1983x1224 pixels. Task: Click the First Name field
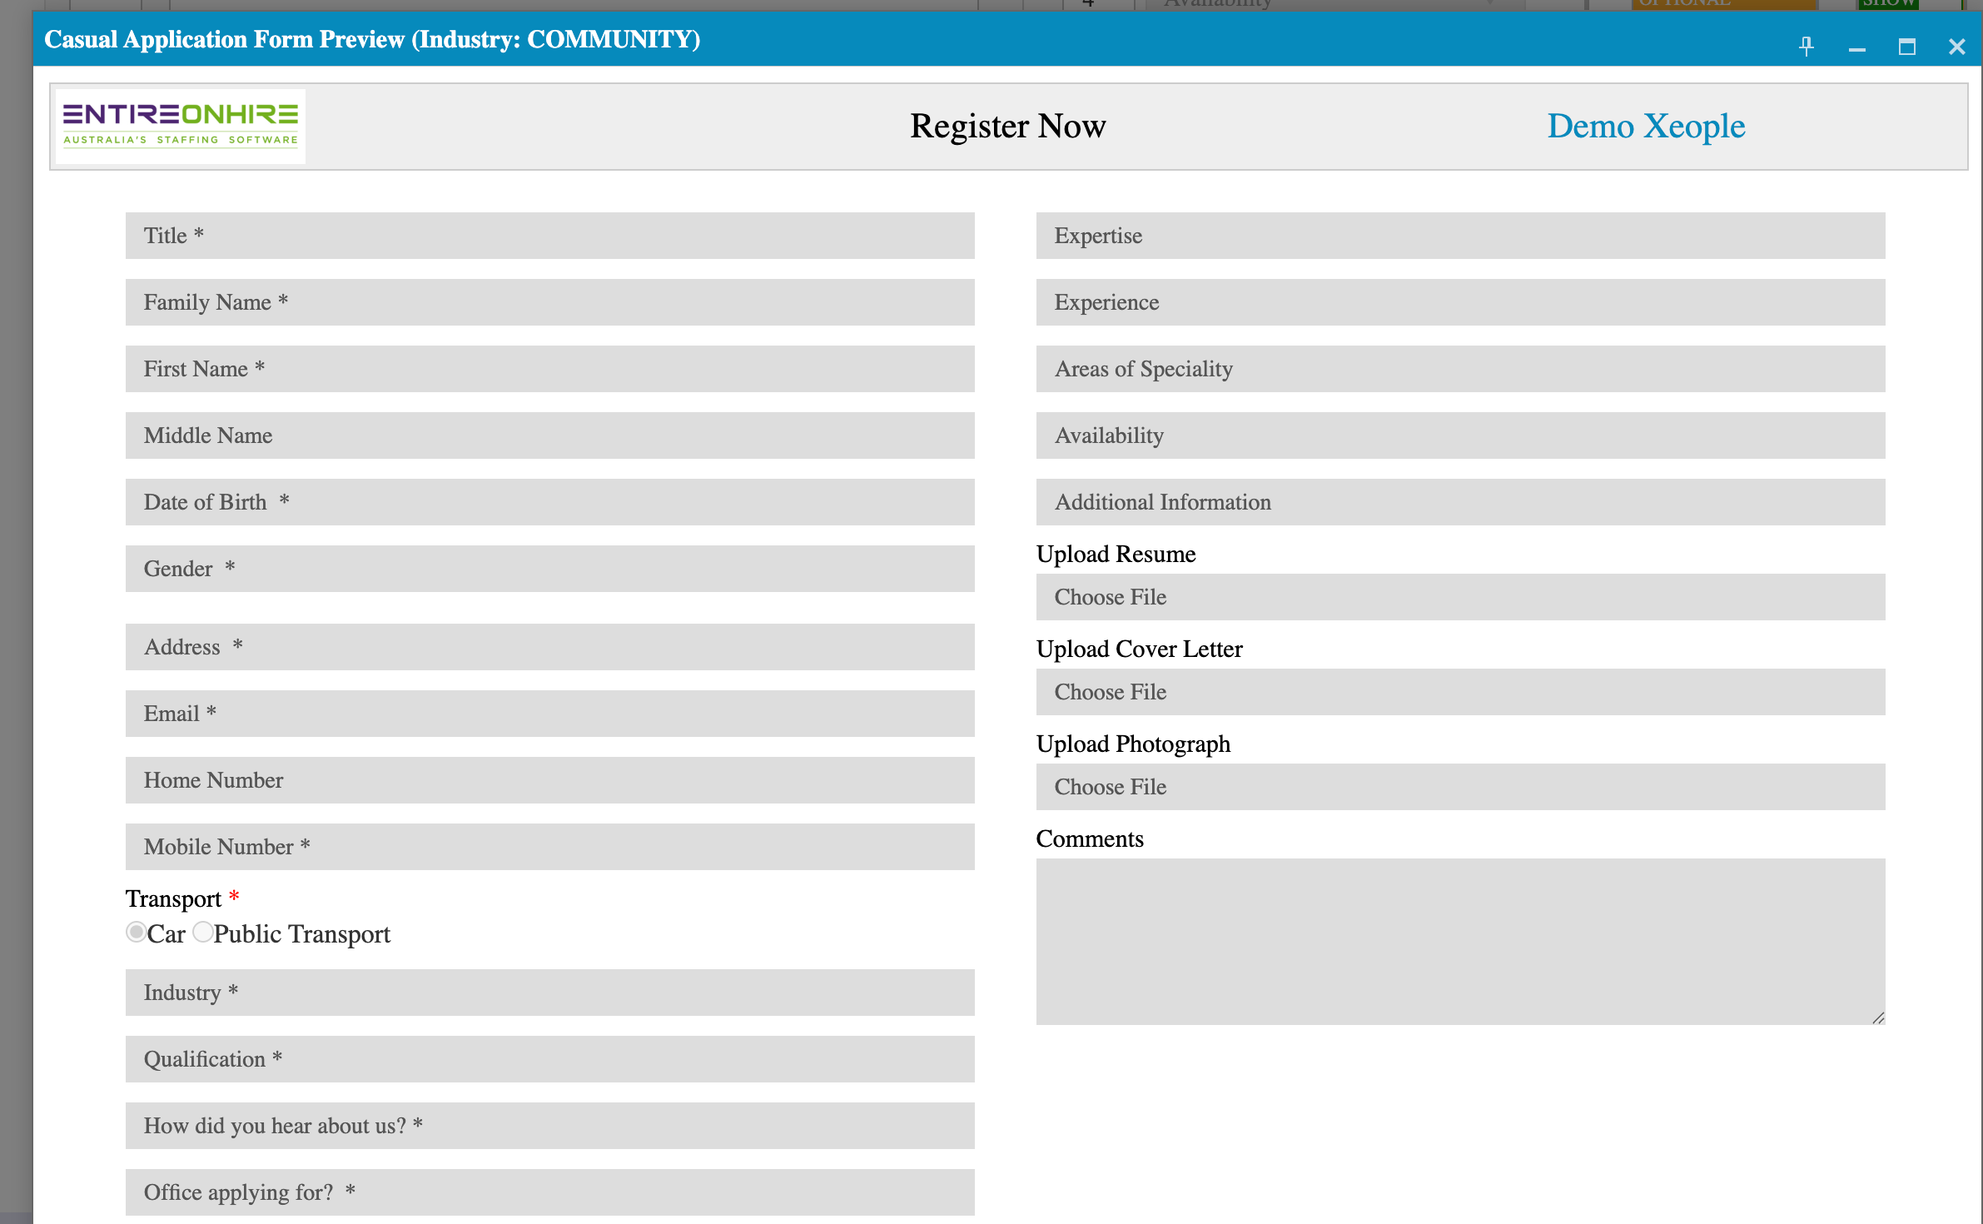click(549, 369)
